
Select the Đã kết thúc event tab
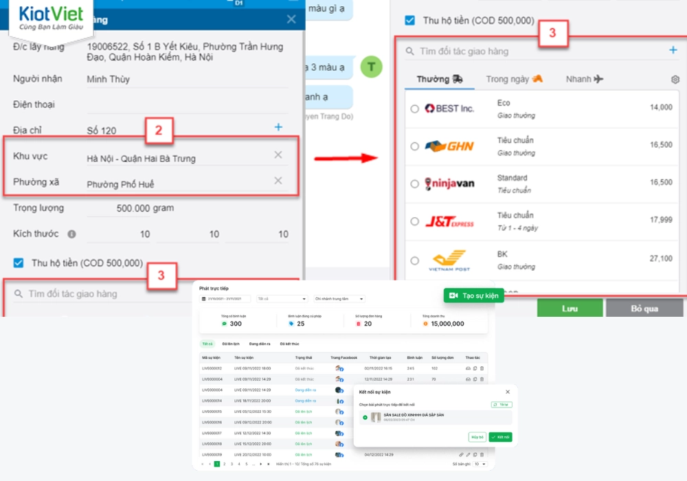[x=289, y=344]
